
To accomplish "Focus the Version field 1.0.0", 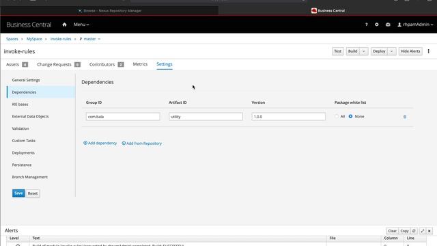I will click(x=288, y=117).
